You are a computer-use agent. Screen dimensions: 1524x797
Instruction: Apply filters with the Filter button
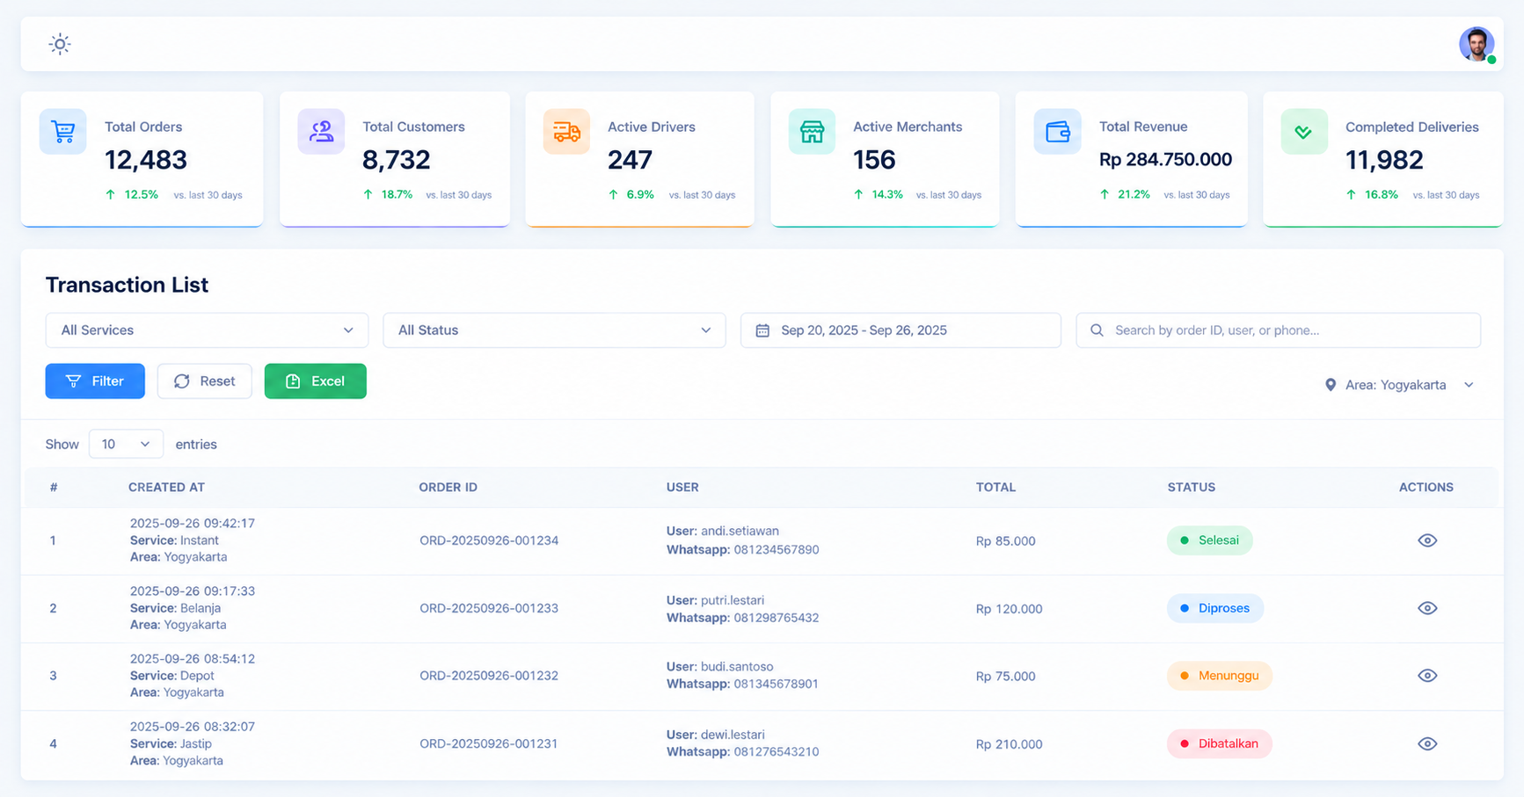pyautogui.click(x=95, y=381)
